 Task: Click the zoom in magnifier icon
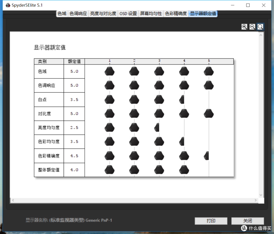(244, 27)
